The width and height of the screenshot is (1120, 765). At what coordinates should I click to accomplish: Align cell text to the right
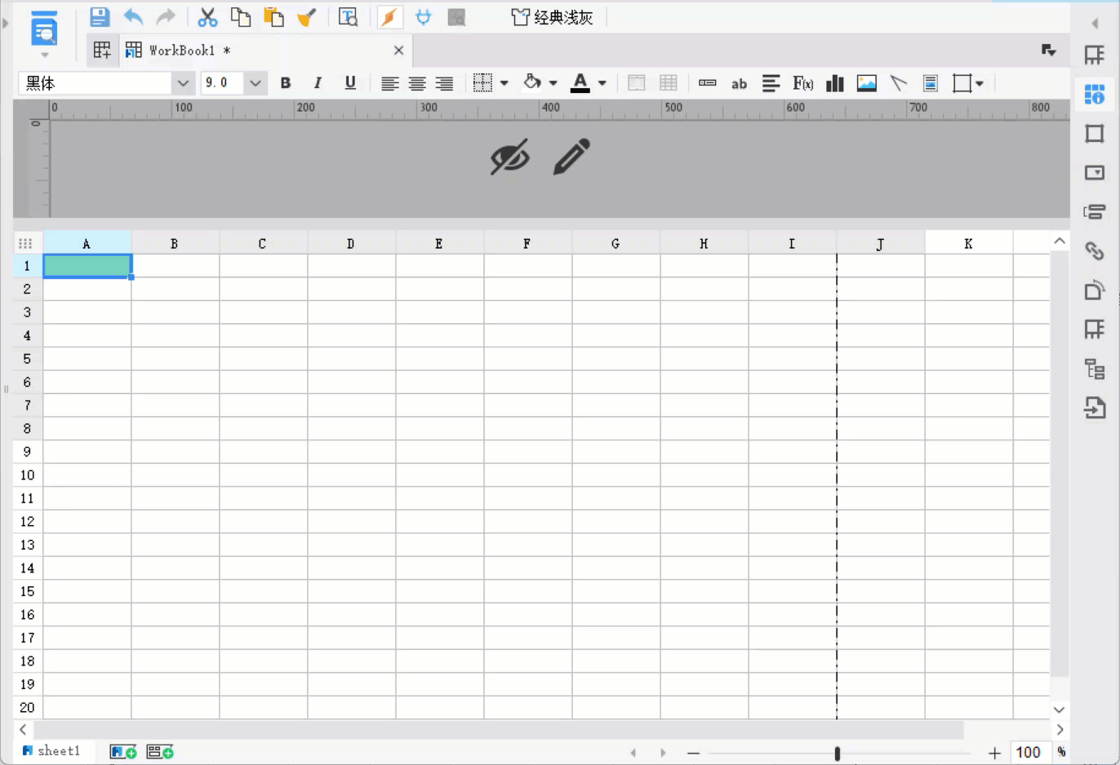[x=444, y=83]
